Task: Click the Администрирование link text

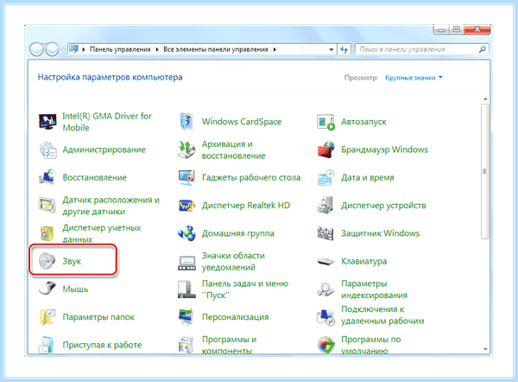Action: 104,150
